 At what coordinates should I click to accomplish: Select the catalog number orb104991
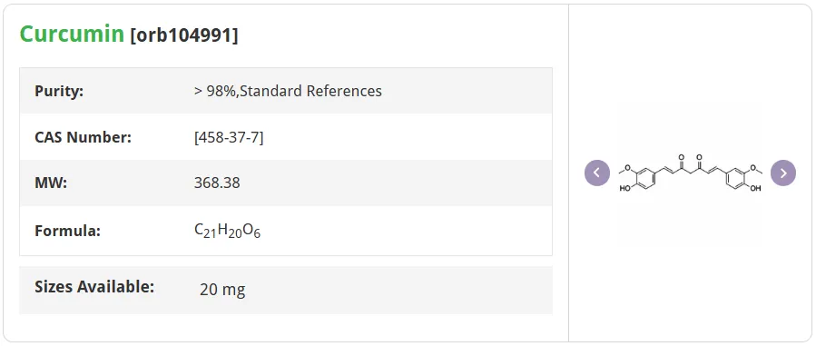pyautogui.click(x=184, y=35)
